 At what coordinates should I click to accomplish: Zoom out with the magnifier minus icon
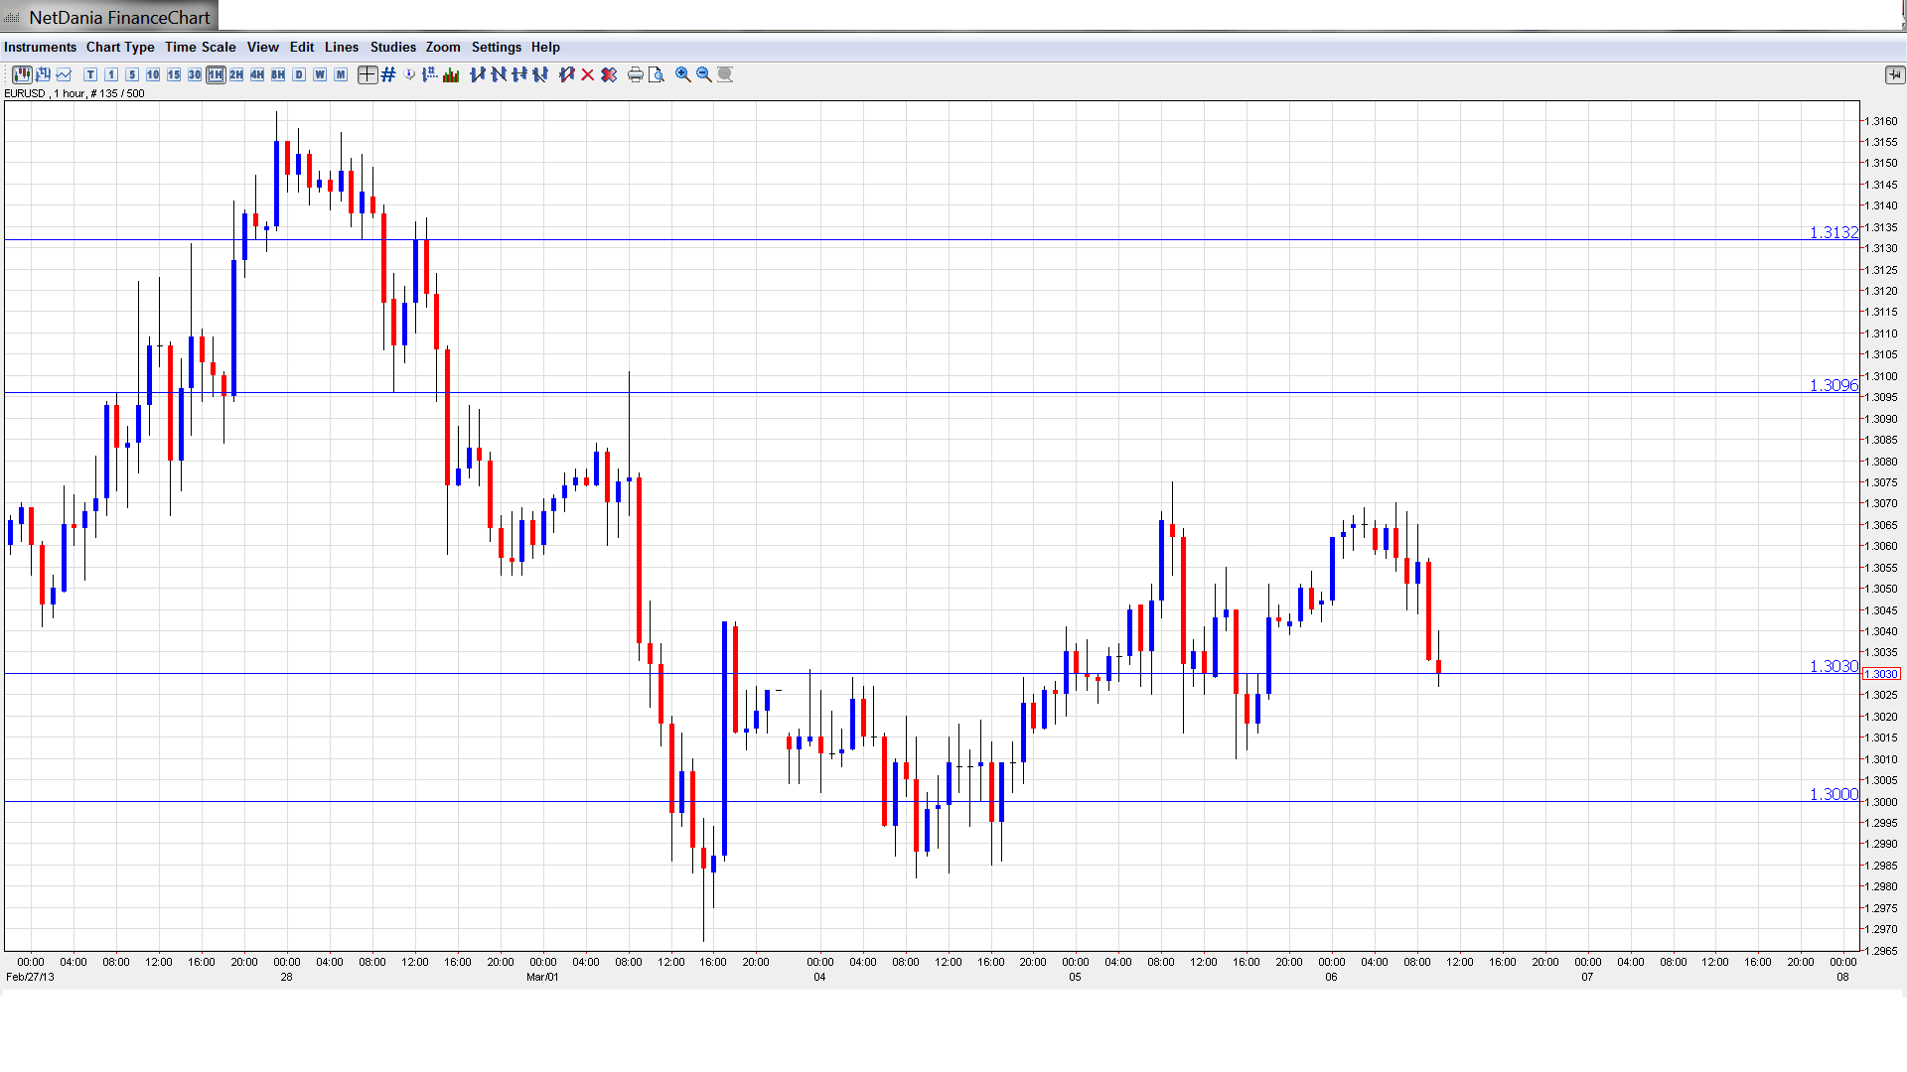click(x=704, y=74)
